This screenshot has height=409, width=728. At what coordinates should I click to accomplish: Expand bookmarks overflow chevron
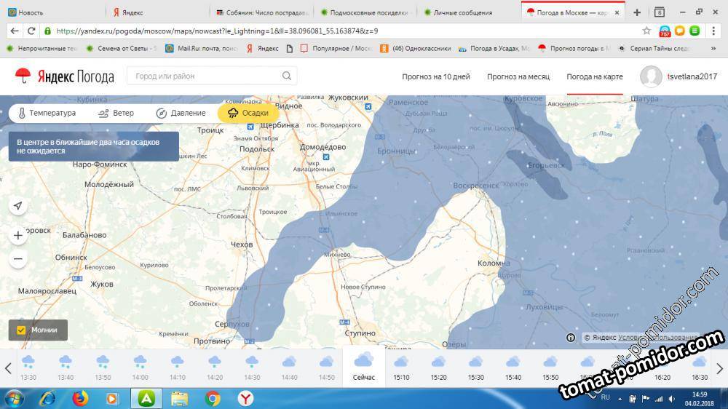(x=713, y=48)
